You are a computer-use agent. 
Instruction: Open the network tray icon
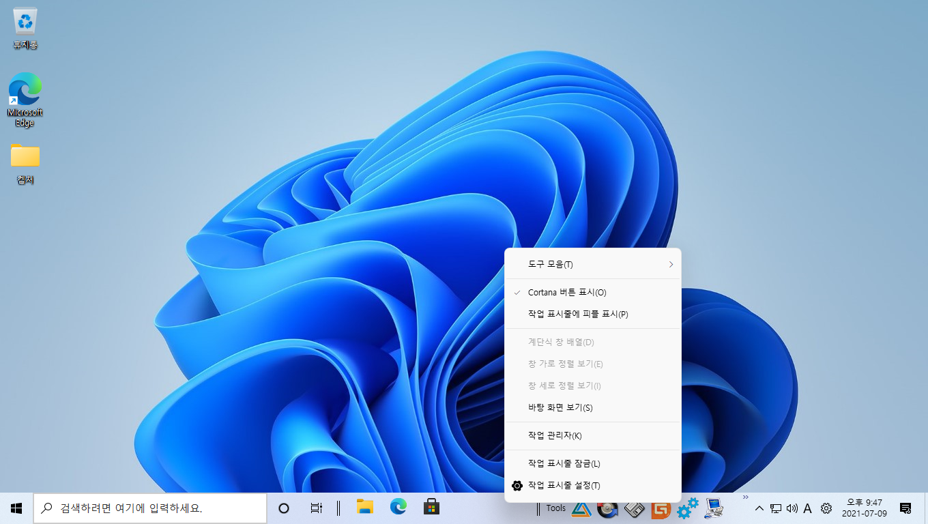776,508
